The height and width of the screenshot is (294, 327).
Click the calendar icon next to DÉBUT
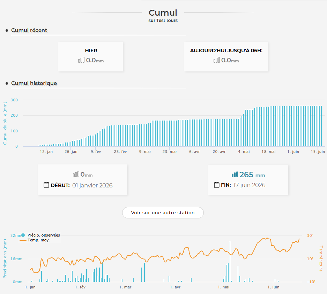pyautogui.click(x=46, y=185)
